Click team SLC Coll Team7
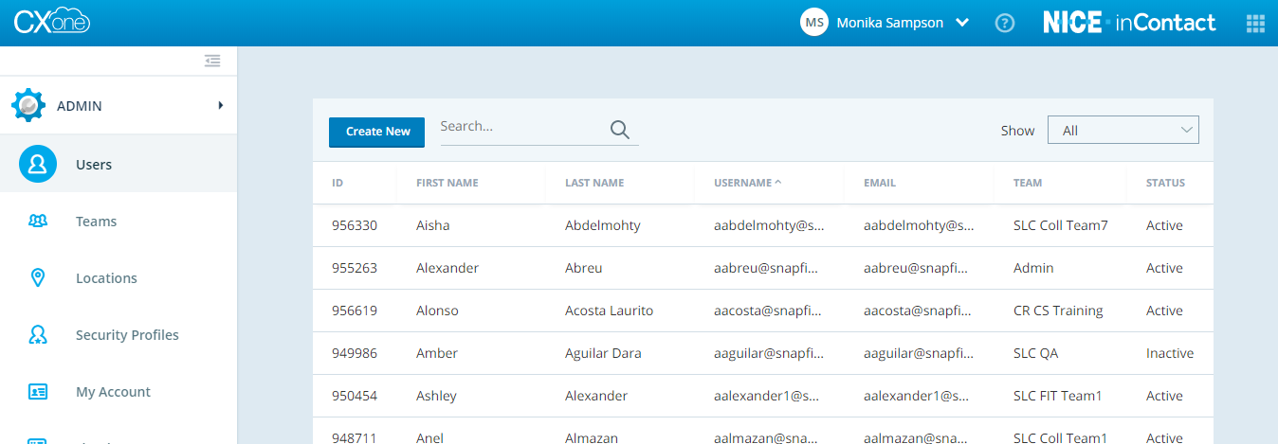 coord(1061,225)
